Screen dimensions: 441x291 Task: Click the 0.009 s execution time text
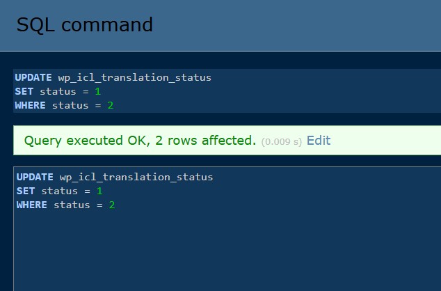point(281,141)
